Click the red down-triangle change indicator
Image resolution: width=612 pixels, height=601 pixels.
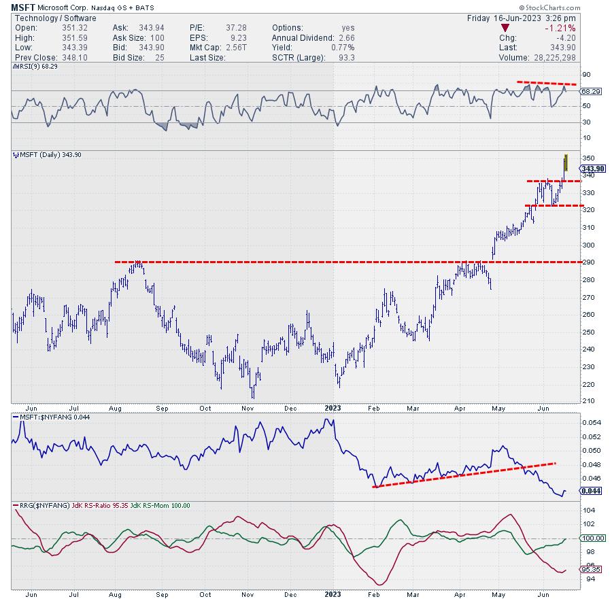[x=505, y=28]
